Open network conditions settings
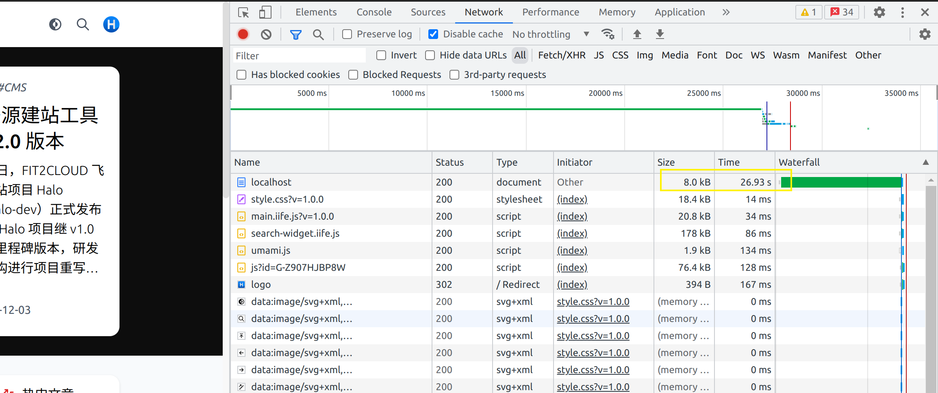Image resolution: width=938 pixels, height=393 pixels. tap(608, 34)
